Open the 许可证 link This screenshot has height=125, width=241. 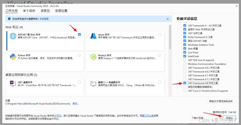pos(58,116)
